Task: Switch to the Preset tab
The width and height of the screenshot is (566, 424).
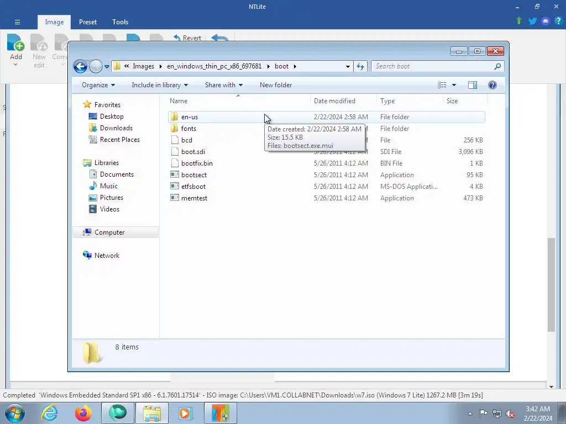Action: tap(88, 22)
